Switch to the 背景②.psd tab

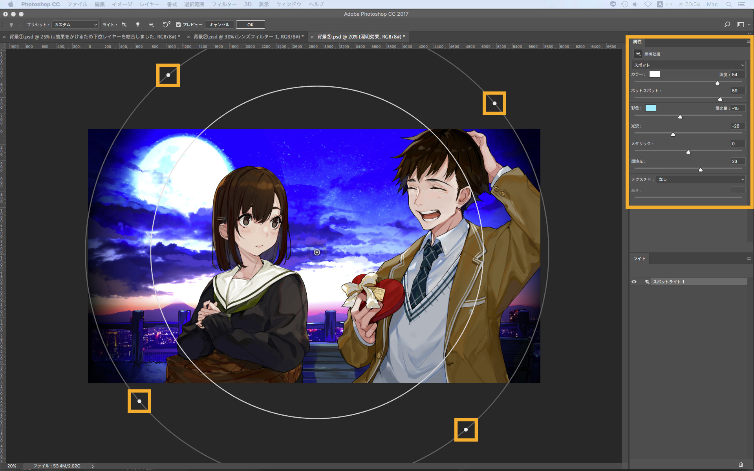pyautogui.click(x=248, y=37)
